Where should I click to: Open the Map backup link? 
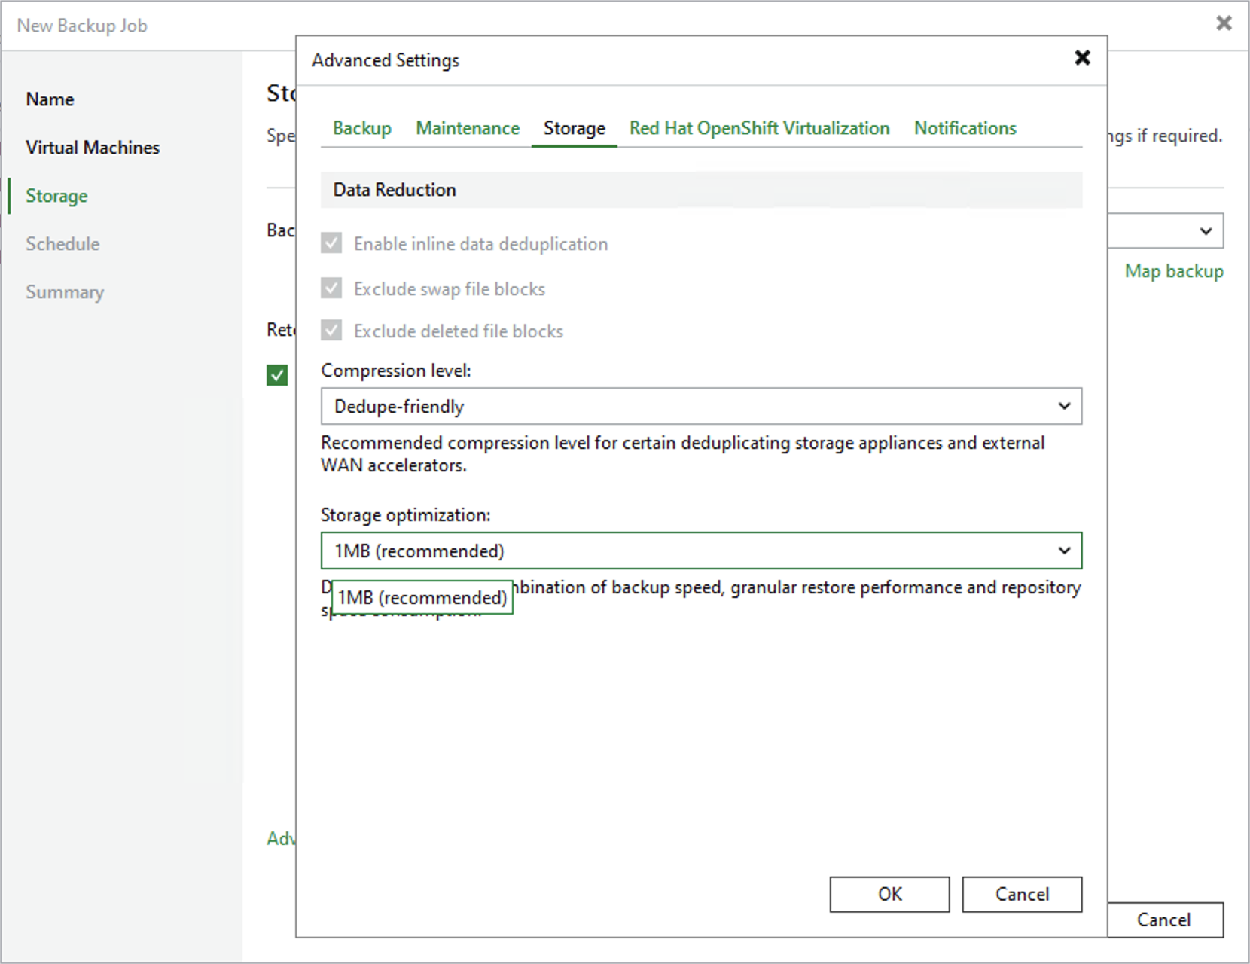pyautogui.click(x=1174, y=271)
